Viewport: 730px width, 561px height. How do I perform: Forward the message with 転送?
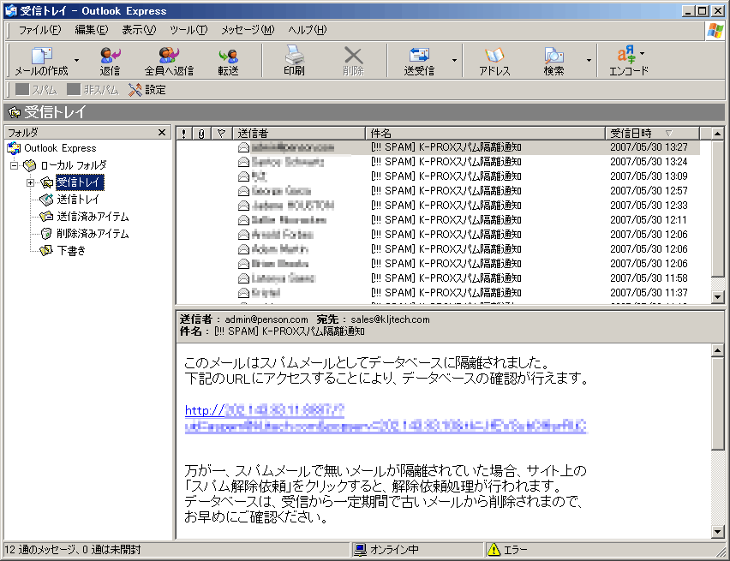click(228, 61)
